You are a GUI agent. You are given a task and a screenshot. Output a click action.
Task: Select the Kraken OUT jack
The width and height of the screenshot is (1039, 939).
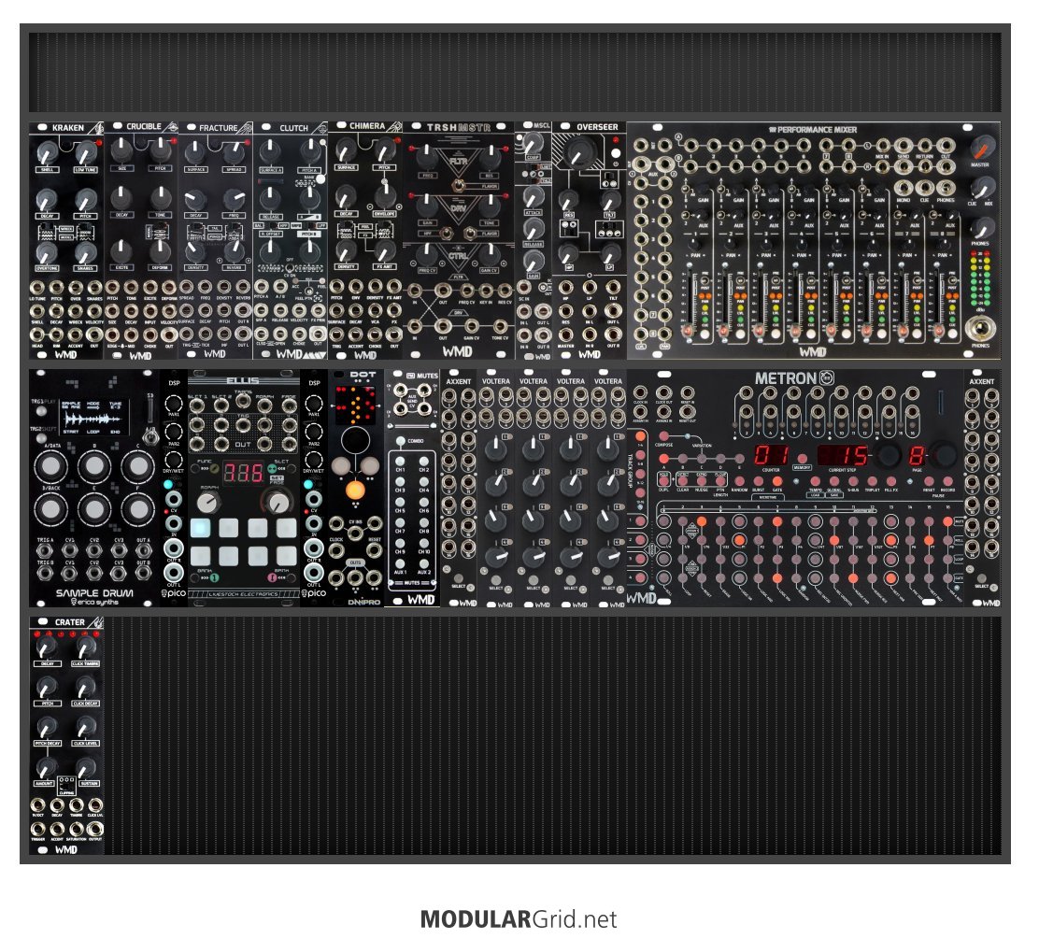(94, 334)
